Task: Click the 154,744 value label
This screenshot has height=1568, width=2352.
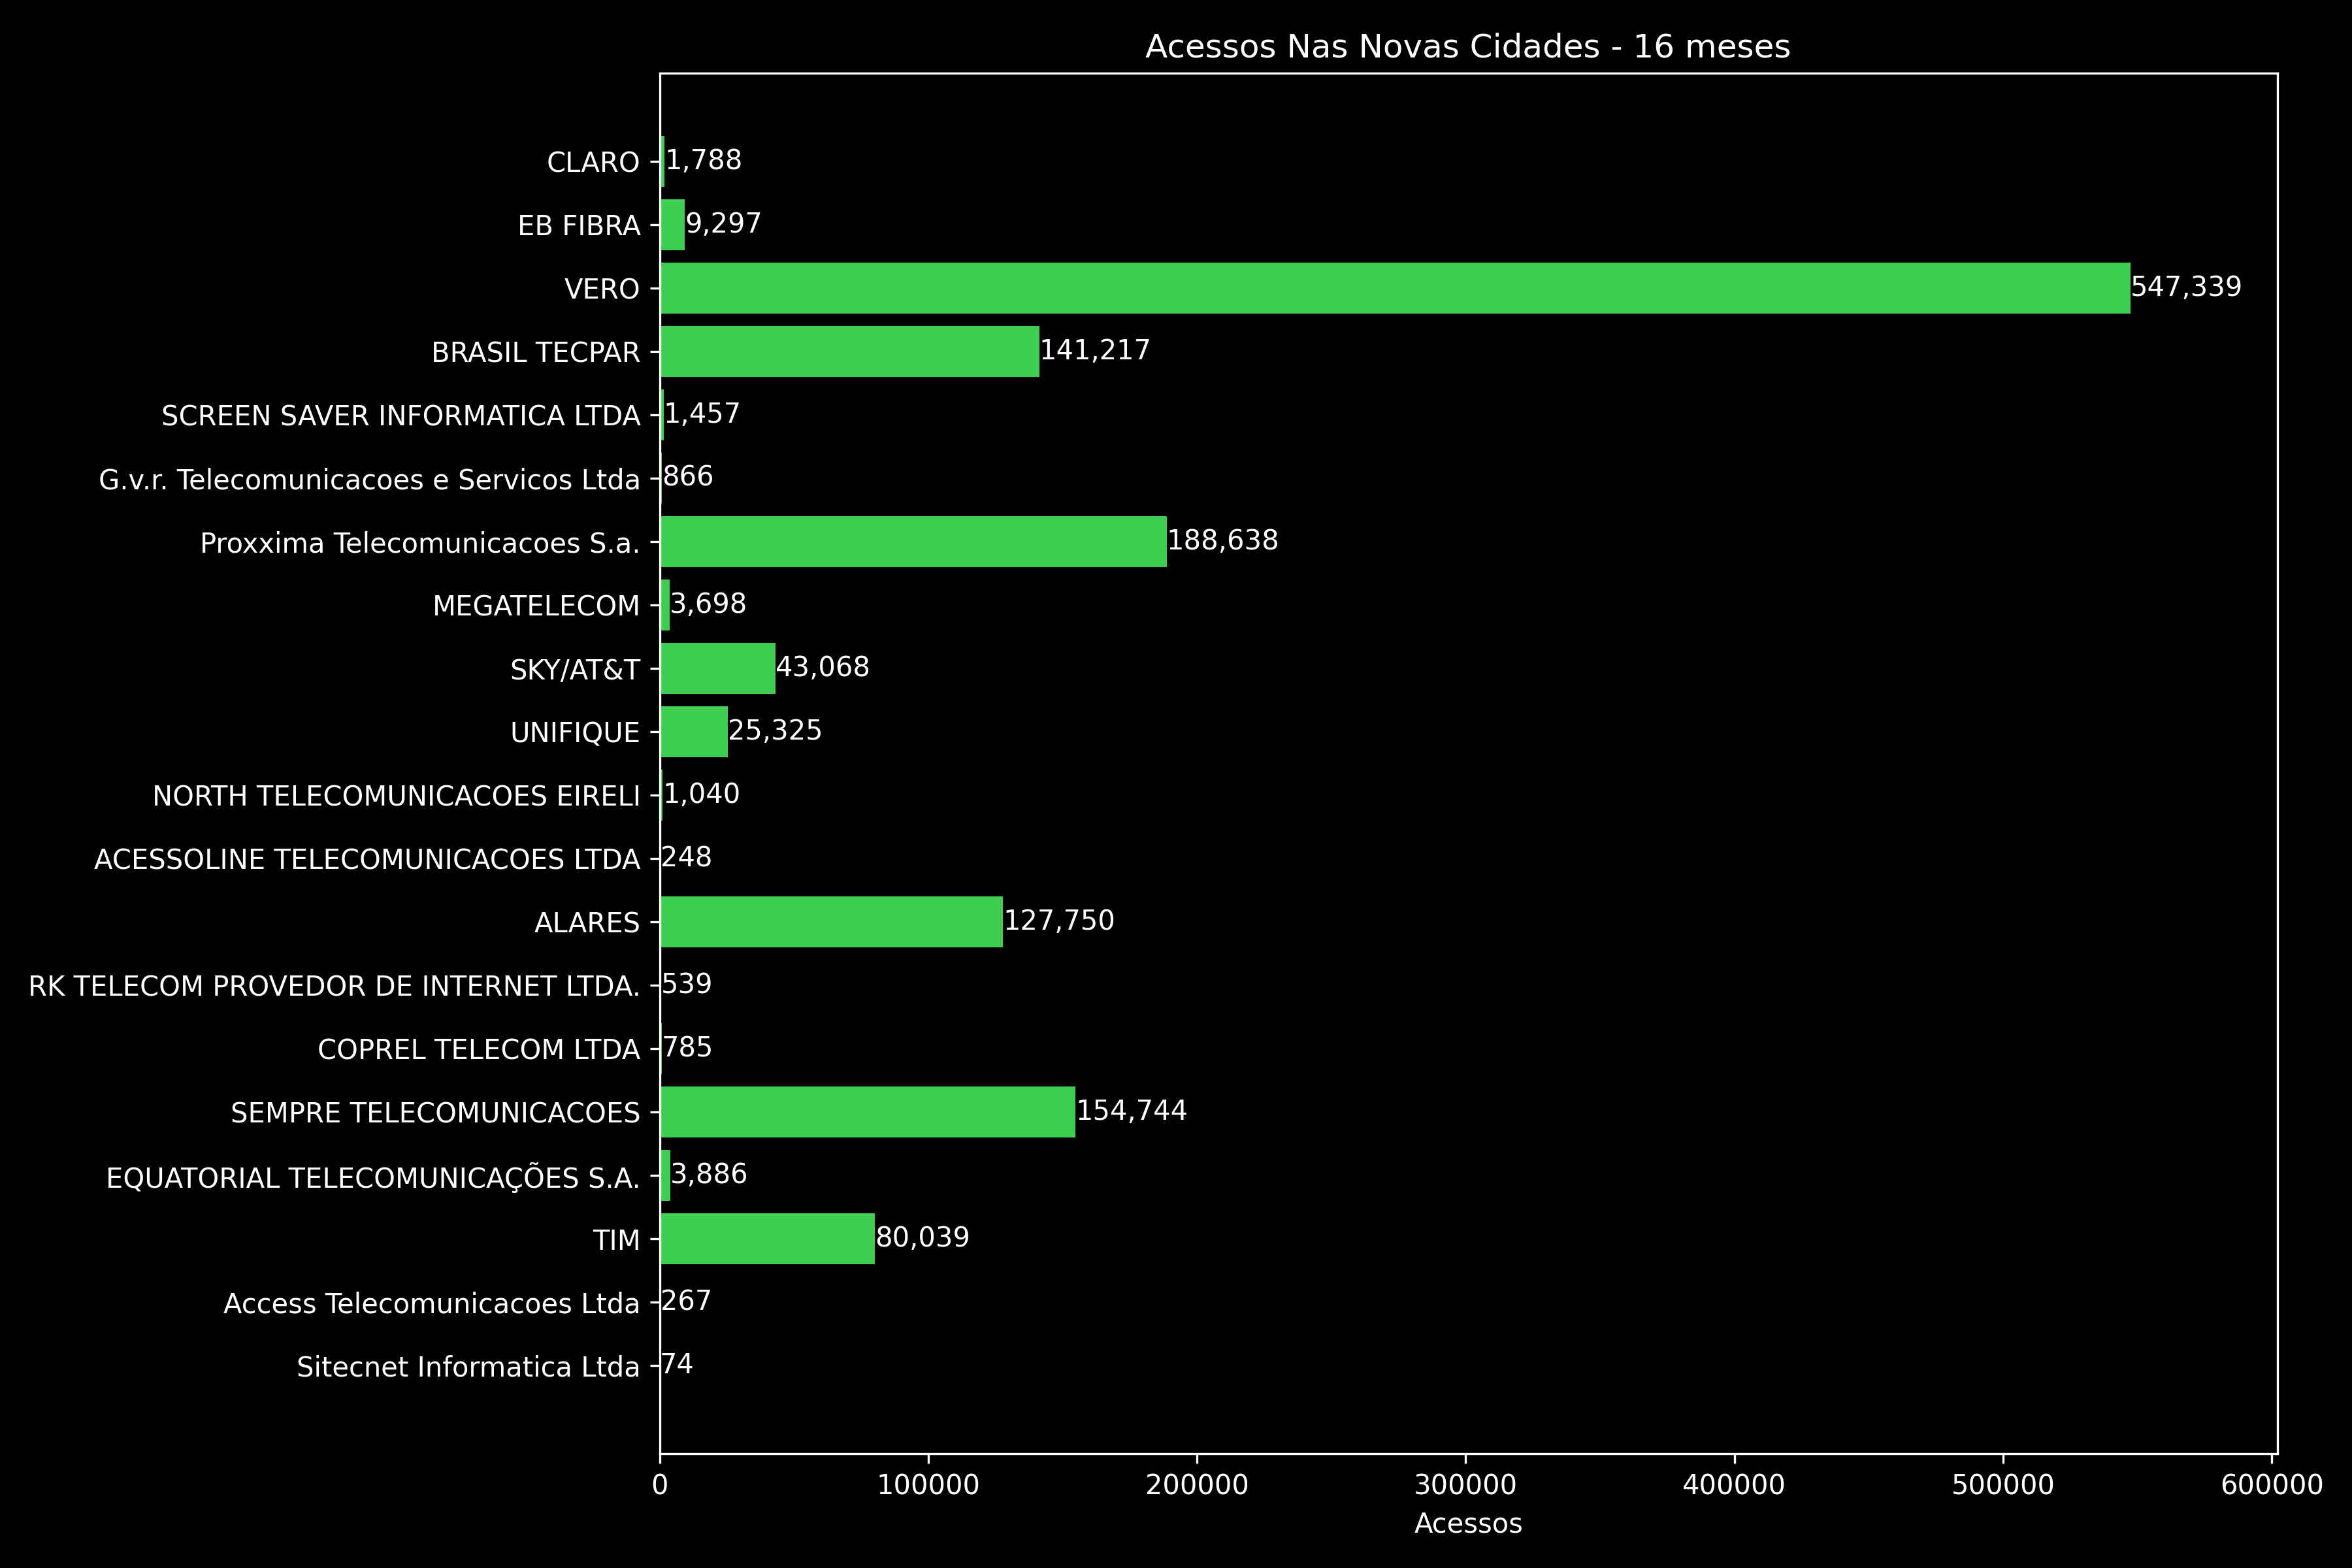Action: [x=1131, y=1110]
